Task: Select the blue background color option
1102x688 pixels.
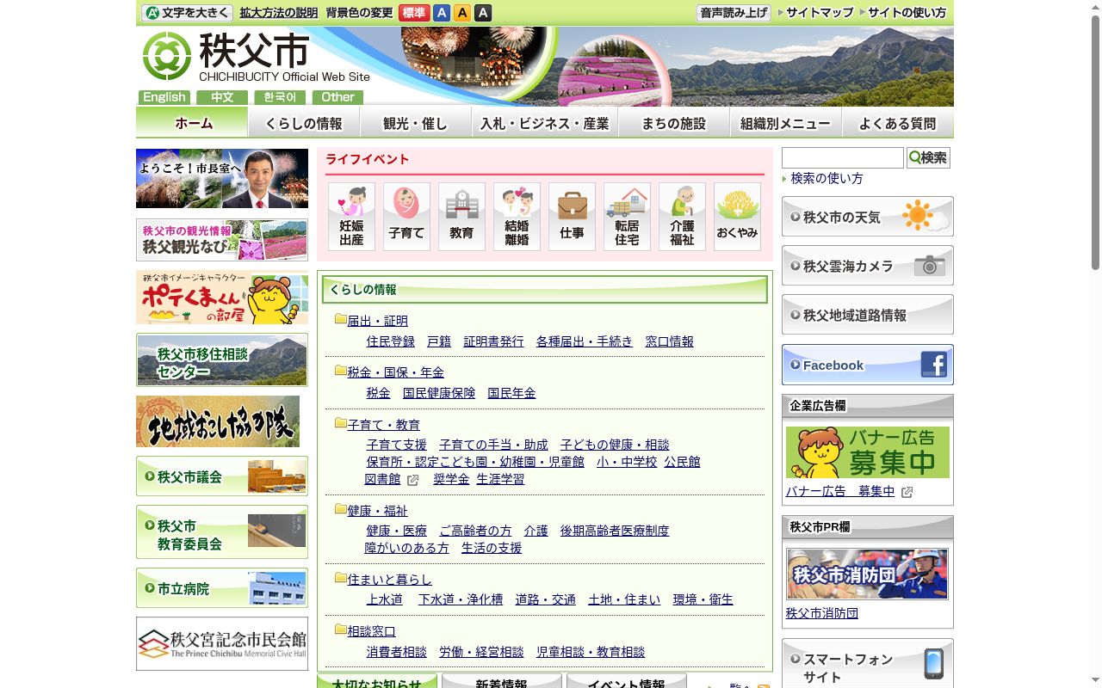Action: click(442, 13)
